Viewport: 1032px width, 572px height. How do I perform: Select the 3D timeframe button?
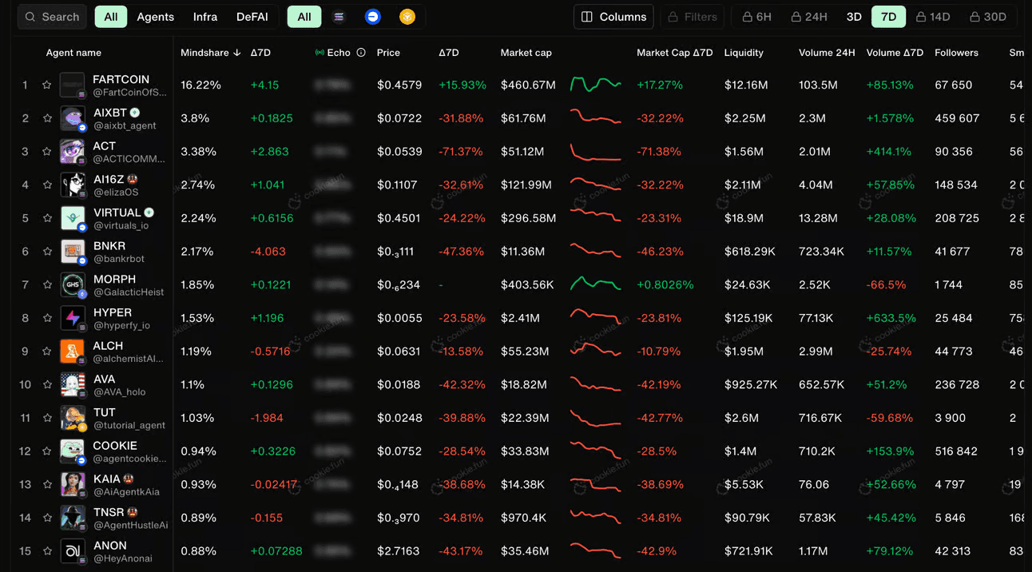(854, 17)
